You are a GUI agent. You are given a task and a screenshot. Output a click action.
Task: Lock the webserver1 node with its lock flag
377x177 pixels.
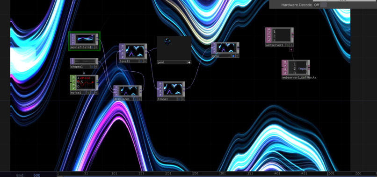point(269,40)
